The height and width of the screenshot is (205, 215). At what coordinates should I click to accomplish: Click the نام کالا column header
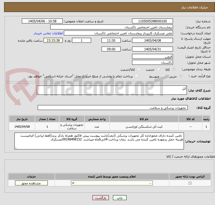tap(144, 119)
